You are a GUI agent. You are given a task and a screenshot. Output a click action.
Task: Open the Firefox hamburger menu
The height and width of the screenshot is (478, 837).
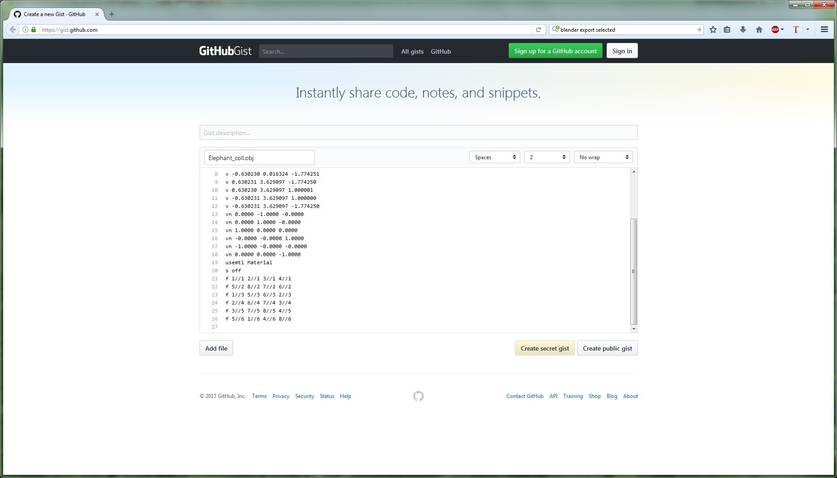click(824, 30)
